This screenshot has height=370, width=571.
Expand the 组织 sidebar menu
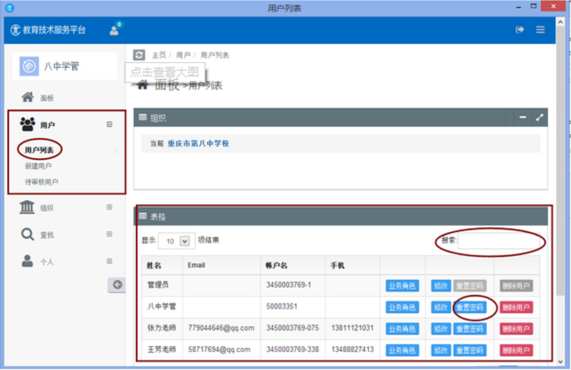click(x=109, y=207)
